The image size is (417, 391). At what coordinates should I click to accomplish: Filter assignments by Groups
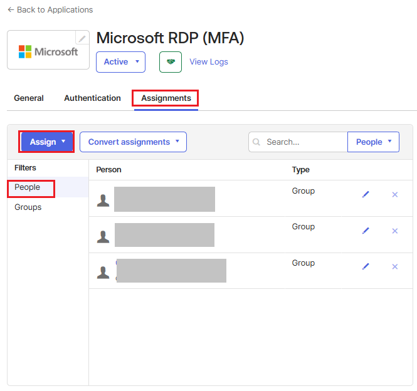click(x=28, y=207)
